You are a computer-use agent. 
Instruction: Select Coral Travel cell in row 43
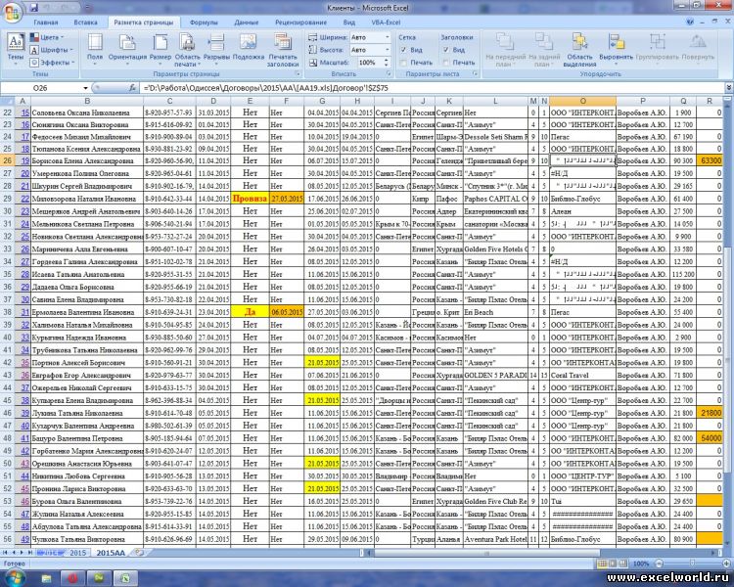coord(583,375)
